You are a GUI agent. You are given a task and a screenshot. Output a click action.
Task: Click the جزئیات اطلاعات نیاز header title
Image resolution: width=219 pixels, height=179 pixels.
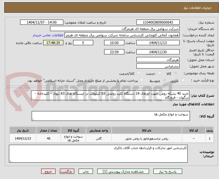197,8
